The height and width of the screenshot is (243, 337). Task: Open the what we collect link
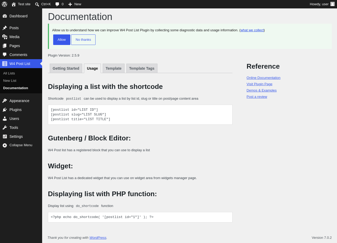coord(252,30)
